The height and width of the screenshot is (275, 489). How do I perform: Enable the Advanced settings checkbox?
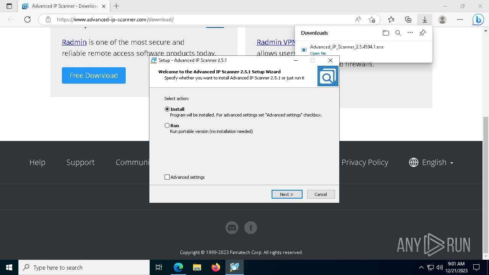pyautogui.click(x=167, y=177)
